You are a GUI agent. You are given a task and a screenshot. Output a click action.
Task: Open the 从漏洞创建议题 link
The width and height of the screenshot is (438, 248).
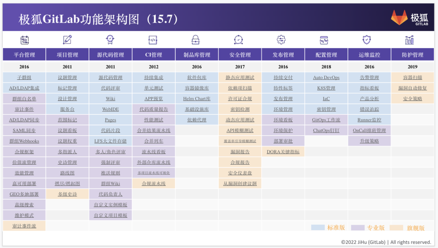click(x=240, y=183)
